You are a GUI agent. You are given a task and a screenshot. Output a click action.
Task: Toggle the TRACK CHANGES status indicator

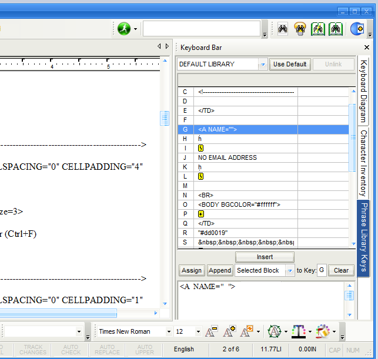(x=33, y=350)
